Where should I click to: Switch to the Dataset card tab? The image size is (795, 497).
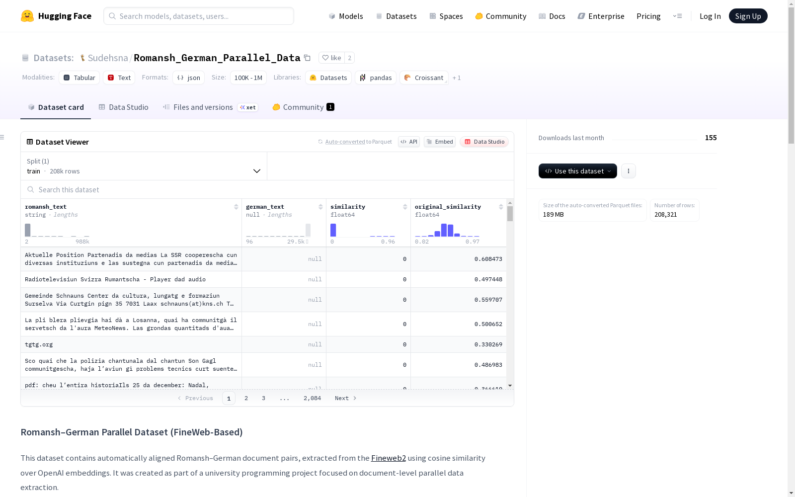56,107
